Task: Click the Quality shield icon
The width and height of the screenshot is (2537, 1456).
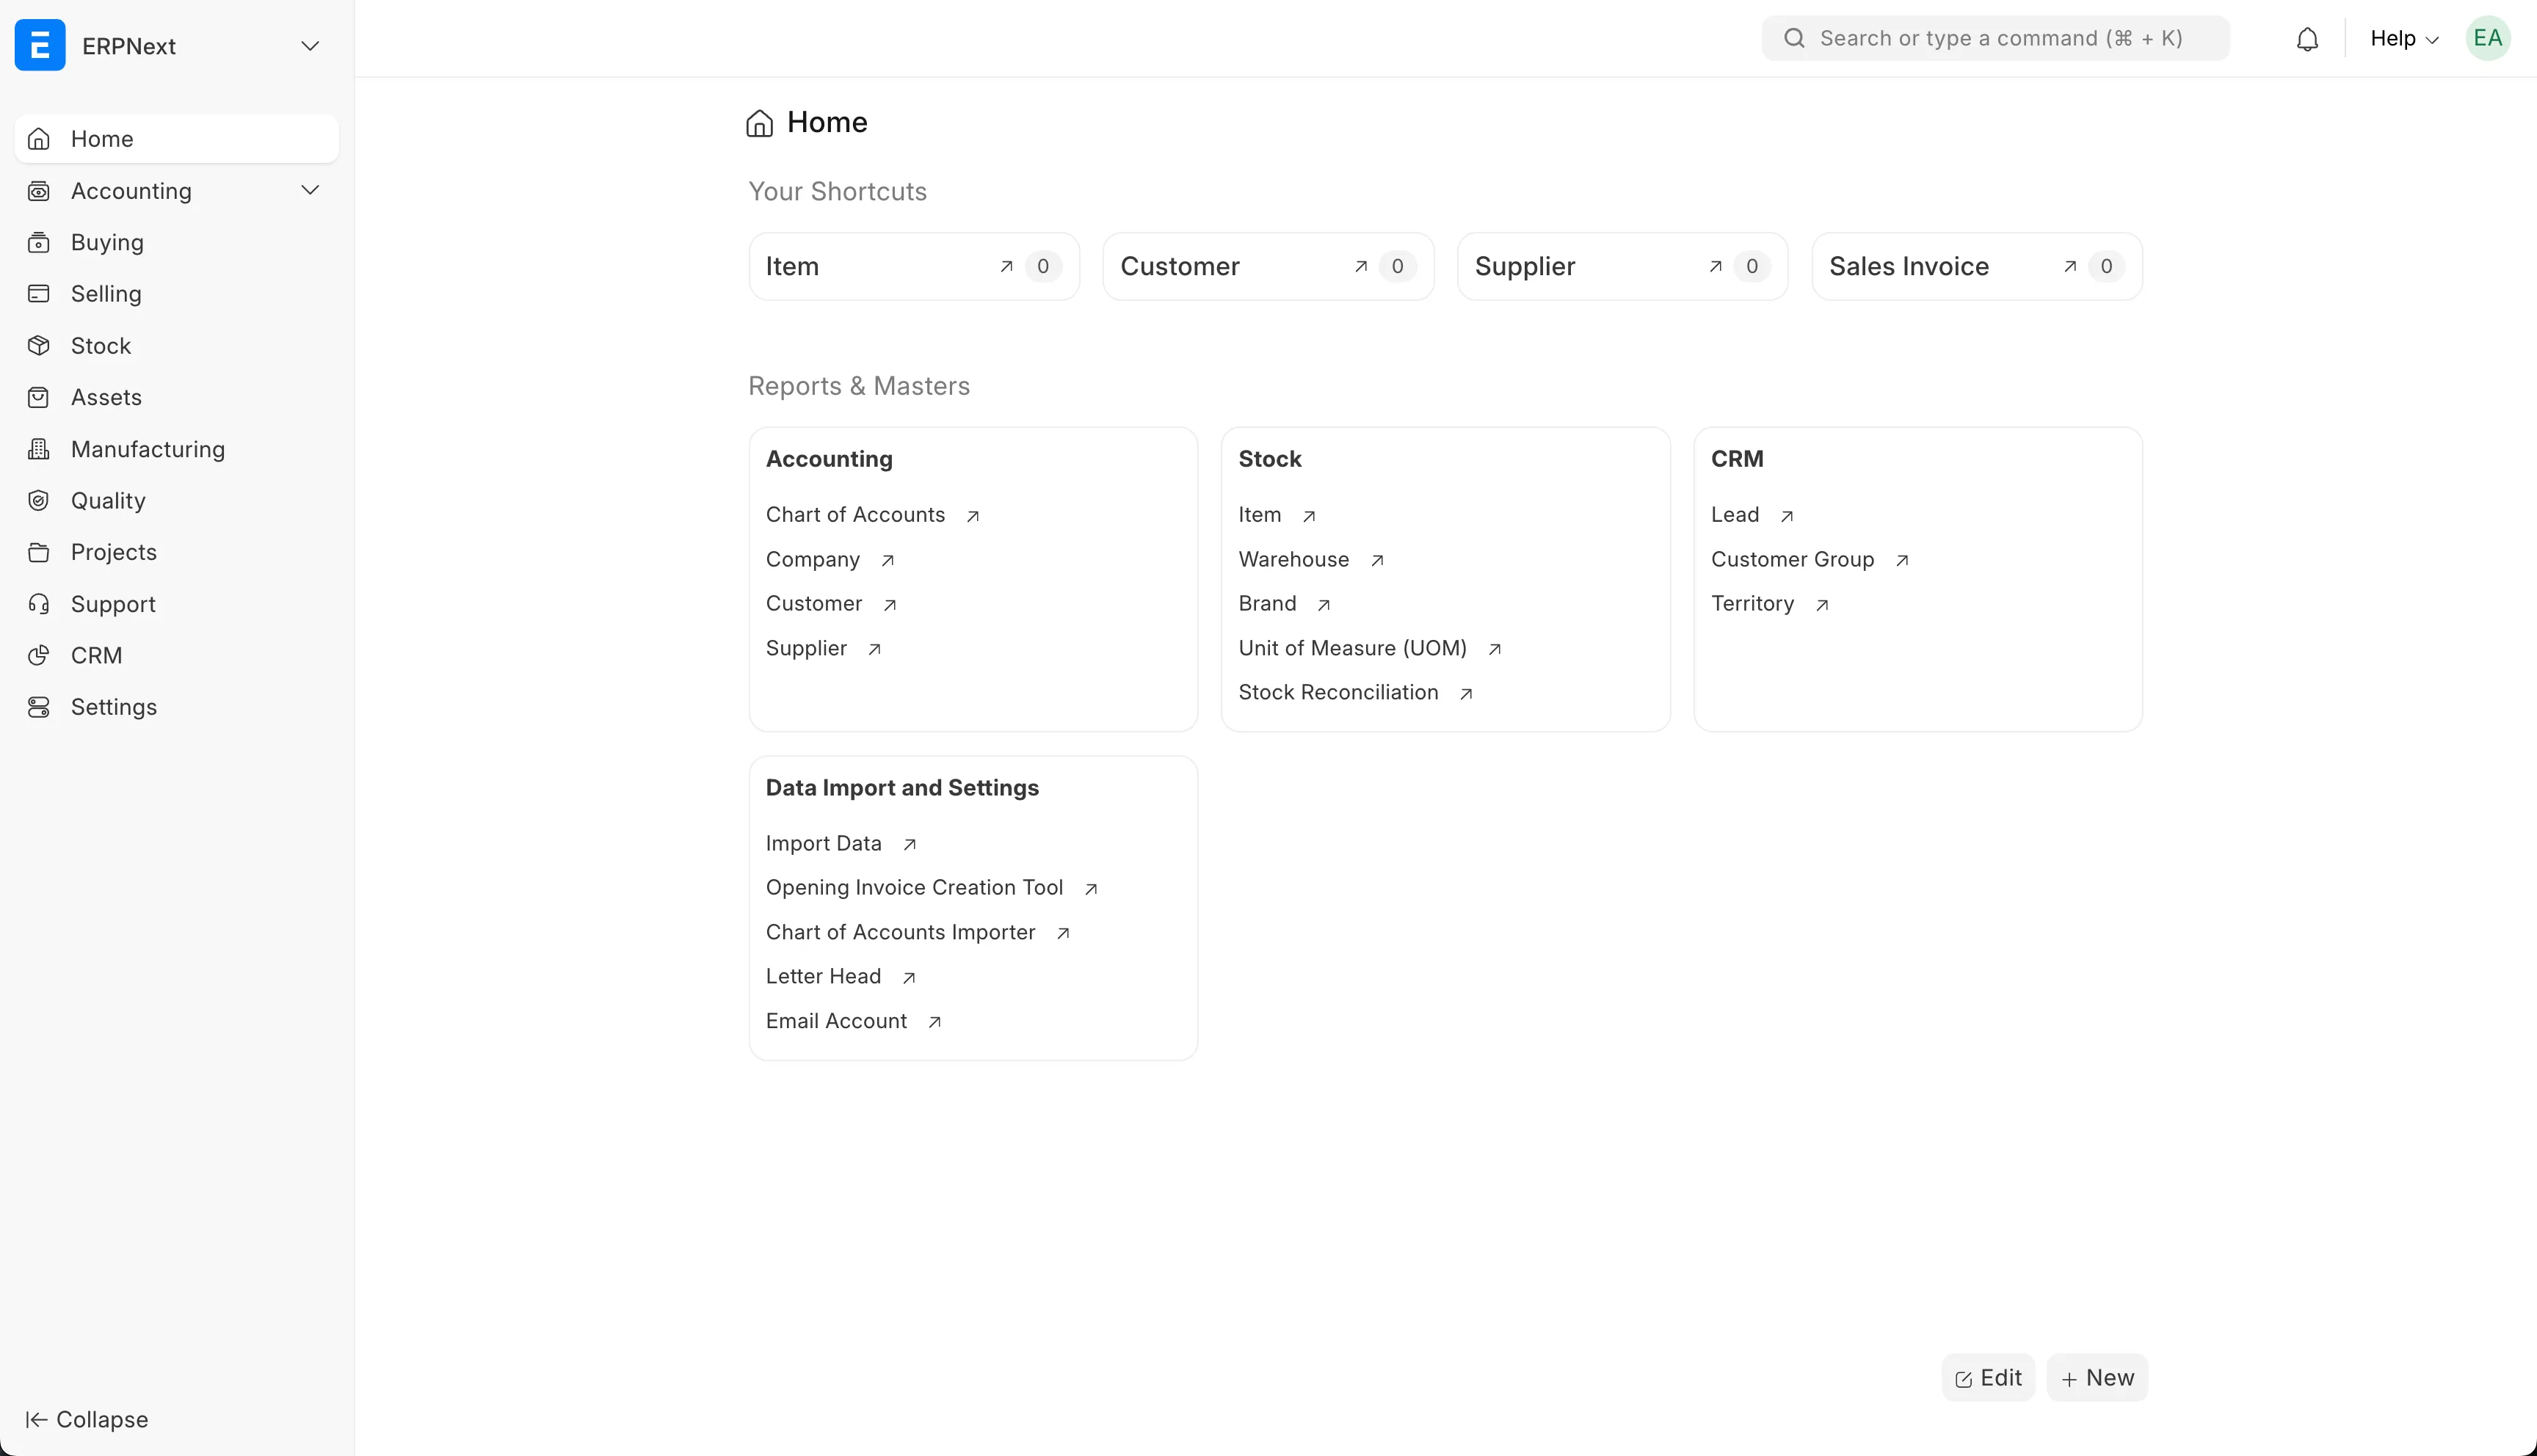Action: pos(39,501)
